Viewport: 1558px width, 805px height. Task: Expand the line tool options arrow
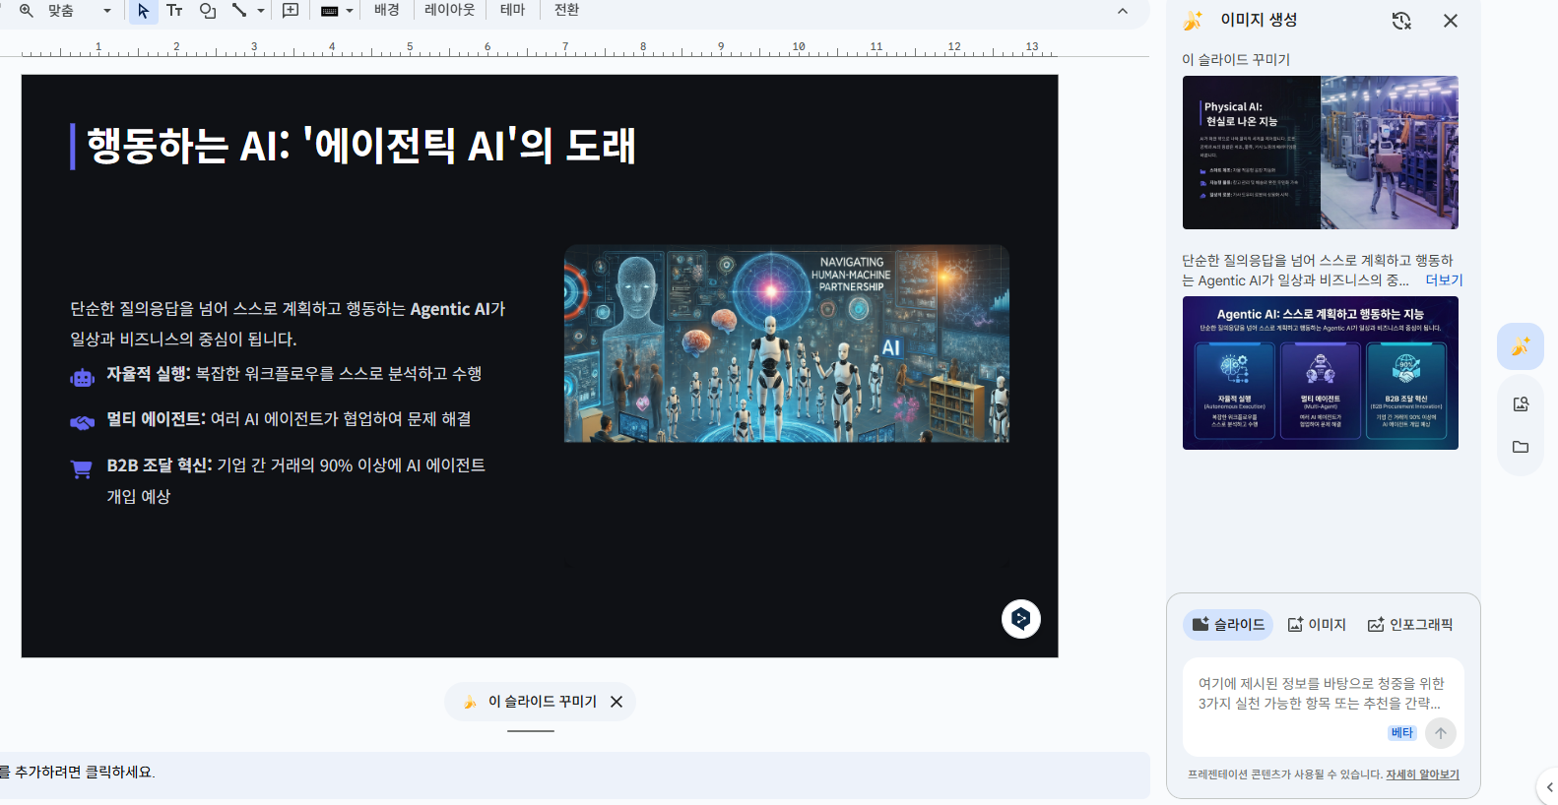coord(261,11)
